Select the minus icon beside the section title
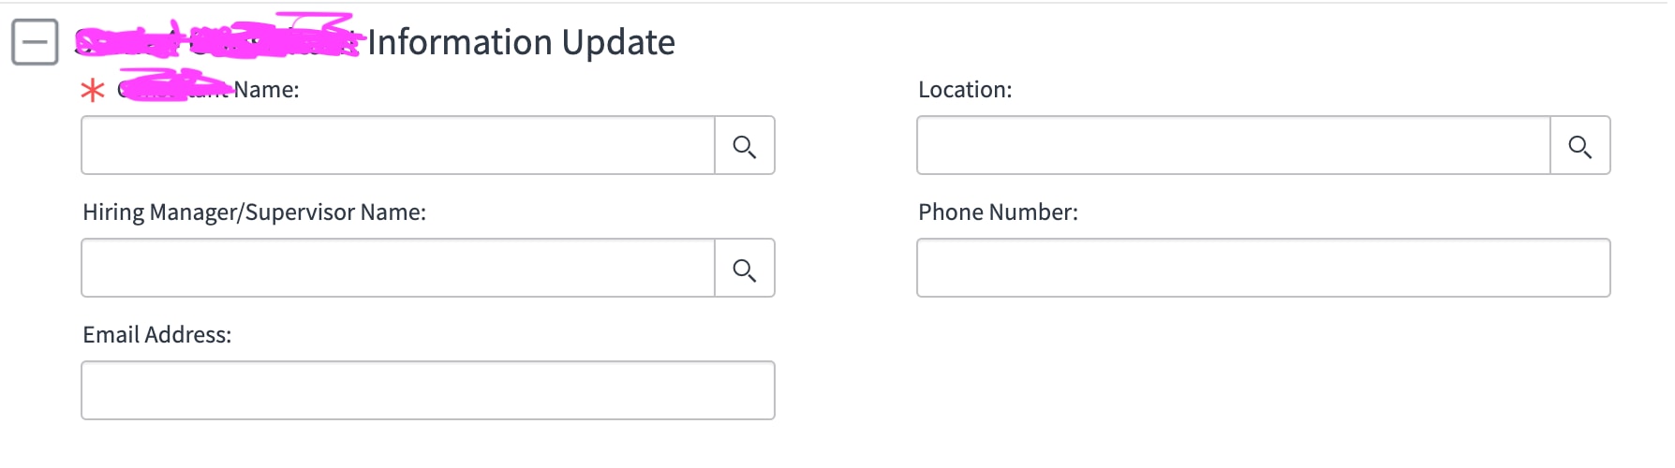 point(35,42)
